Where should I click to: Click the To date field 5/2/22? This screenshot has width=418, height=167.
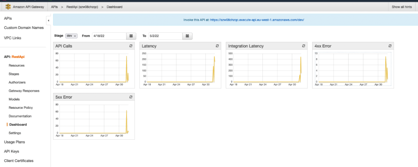pos(165,36)
